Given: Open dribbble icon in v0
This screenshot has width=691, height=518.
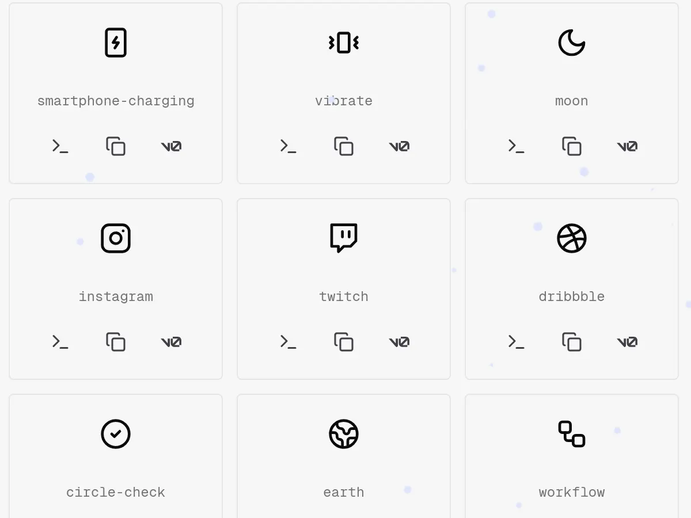Looking at the screenshot, I should click(627, 342).
